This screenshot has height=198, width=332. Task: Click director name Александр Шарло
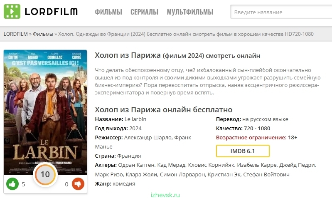(x=148, y=138)
